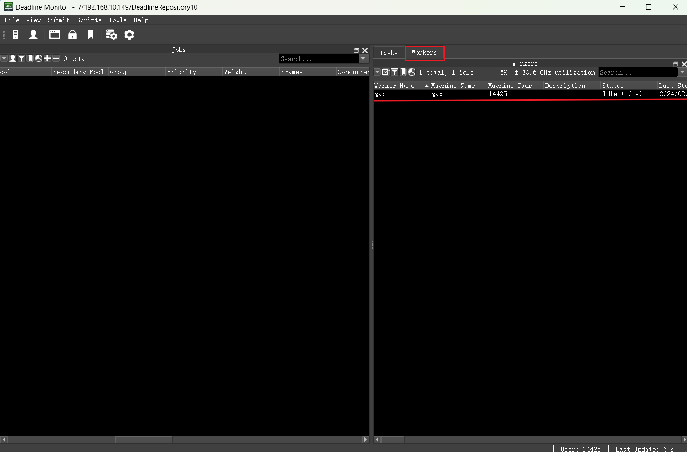Sort workers by Machine Name column
This screenshot has width=687, height=452.
click(459, 86)
